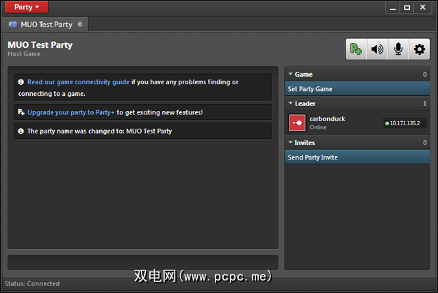Click the chat message input field

click(x=143, y=263)
